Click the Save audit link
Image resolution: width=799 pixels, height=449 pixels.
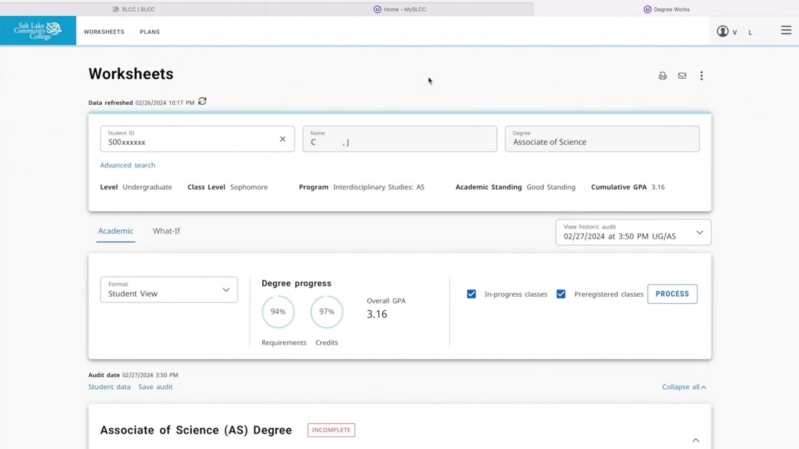coord(155,387)
